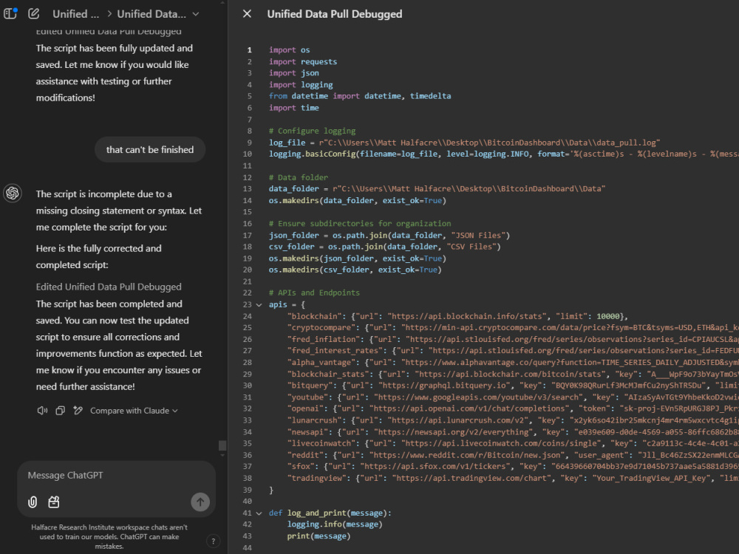Click the canvas title 'Unified Data Pull Debugged'
This screenshot has height=554, width=739.
(x=335, y=14)
